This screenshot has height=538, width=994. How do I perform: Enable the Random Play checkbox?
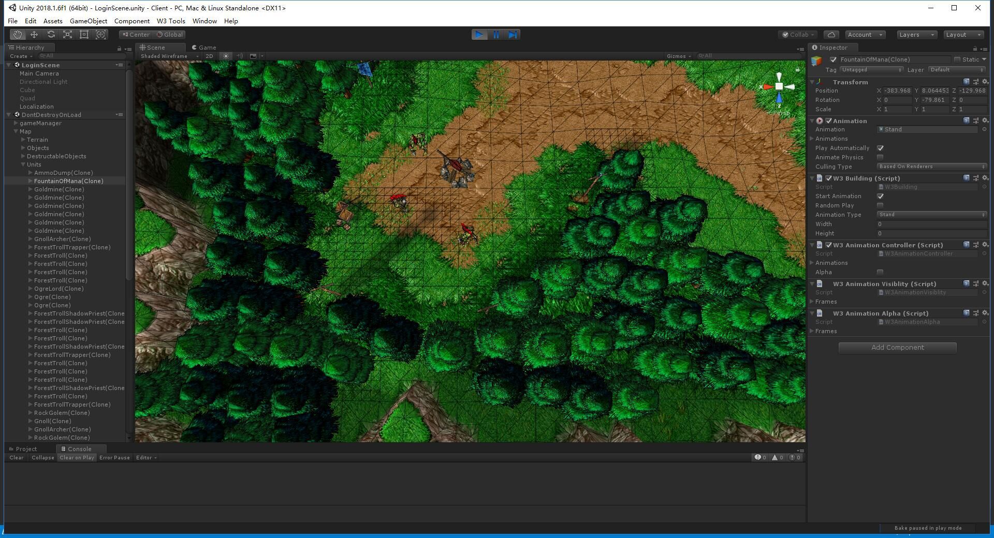point(880,205)
